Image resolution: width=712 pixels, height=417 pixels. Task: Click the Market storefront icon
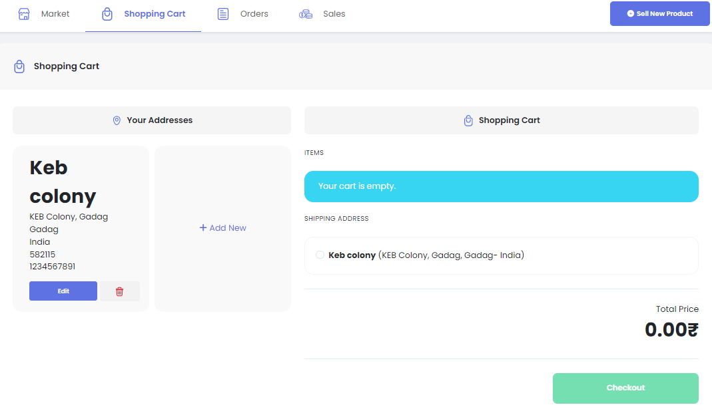[24, 14]
